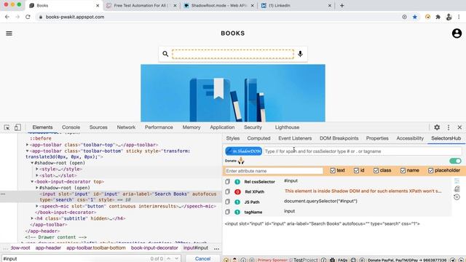The image size is (466, 262).
Task: Click the Donate hands icon
Action: [x=241, y=161]
